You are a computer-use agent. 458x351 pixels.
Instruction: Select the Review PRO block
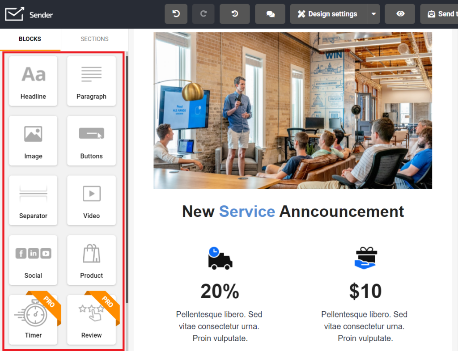tap(91, 319)
